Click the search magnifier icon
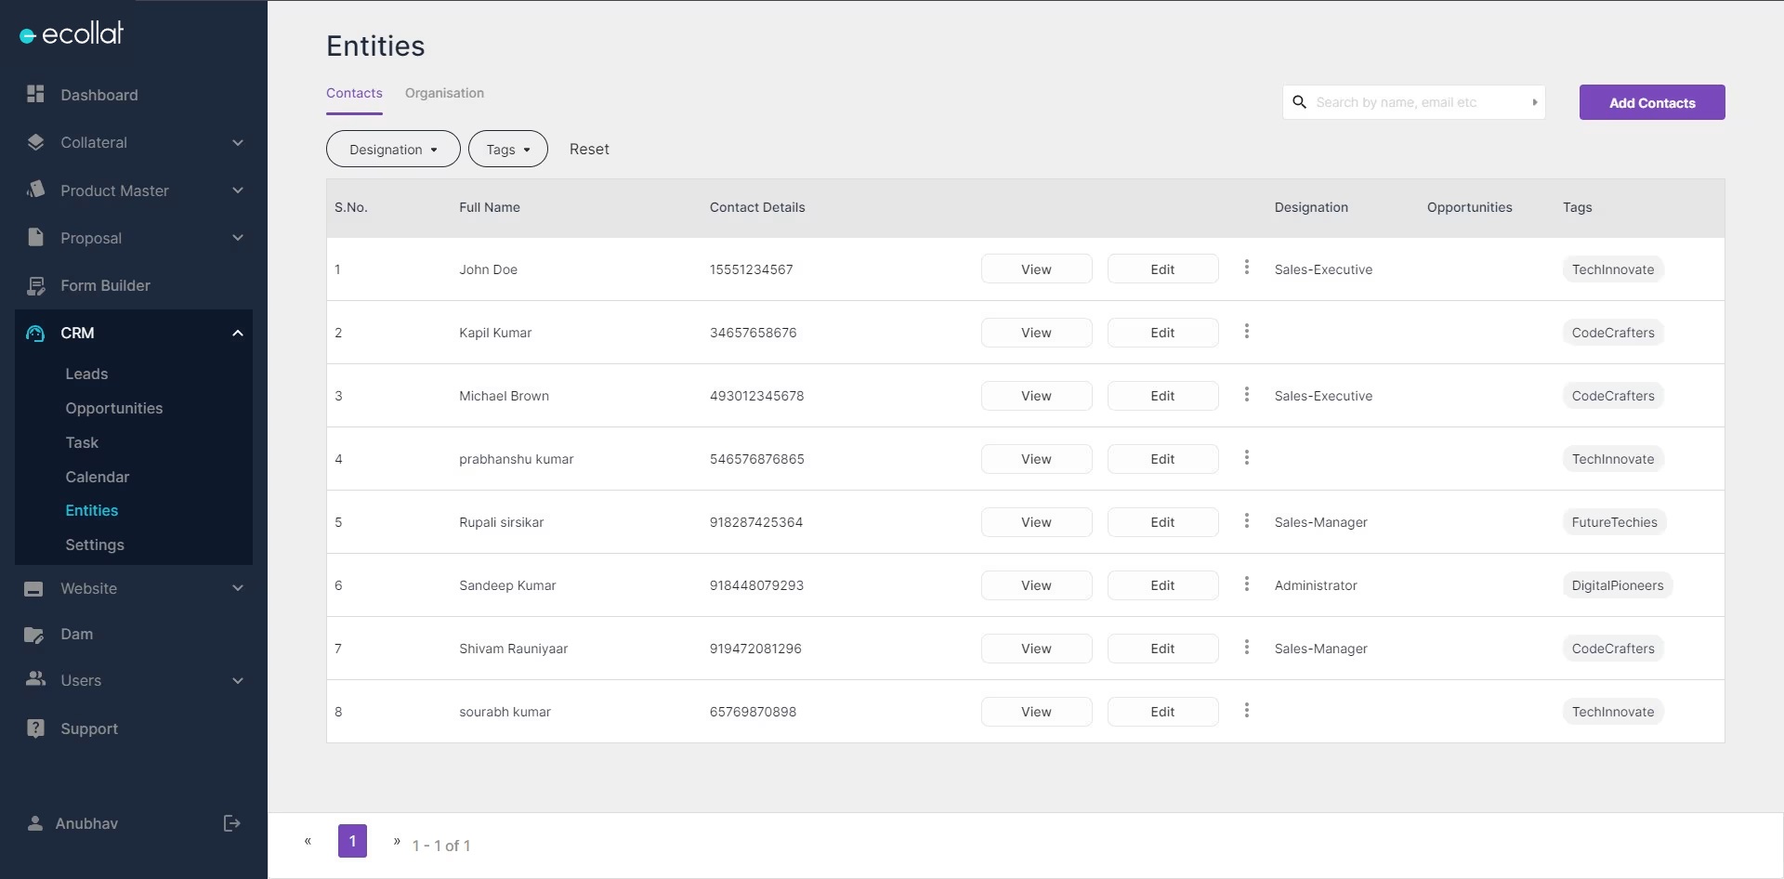The height and width of the screenshot is (879, 1784). (x=1299, y=102)
